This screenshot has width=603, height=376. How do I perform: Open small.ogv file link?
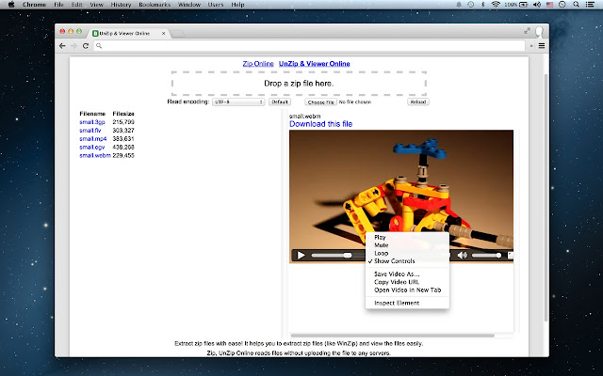92,148
